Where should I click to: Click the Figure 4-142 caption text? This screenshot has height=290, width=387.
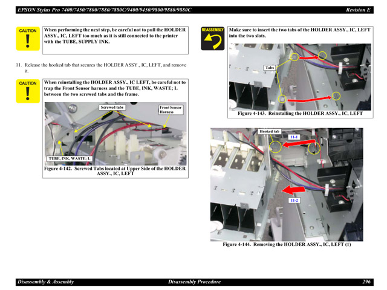(115, 171)
